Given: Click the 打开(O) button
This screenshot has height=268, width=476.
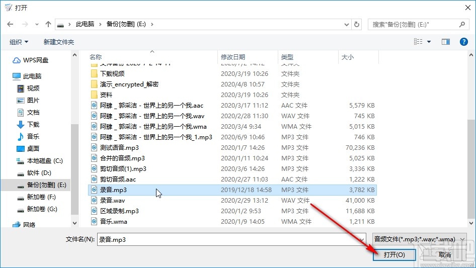Looking at the screenshot, I should point(394,254).
